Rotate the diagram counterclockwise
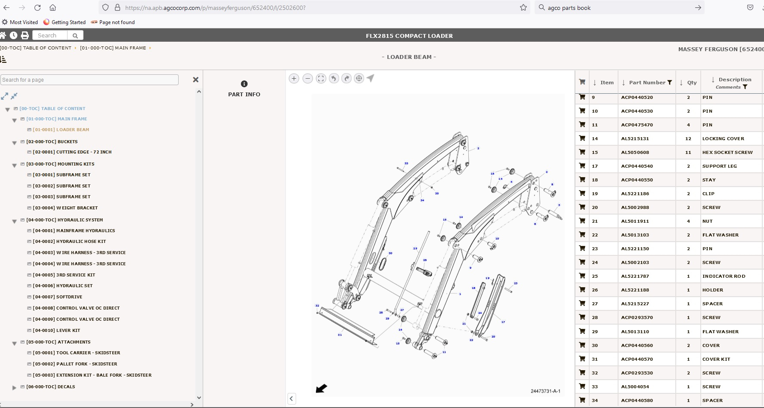The image size is (764, 408). (334, 78)
